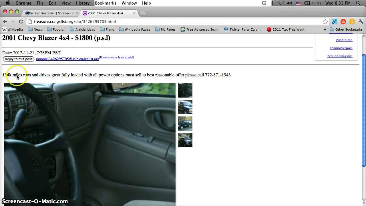Close the 2001 Chevy Blazer 4x4 tab
The height and width of the screenshot is (206, 366).
(134, 13)
